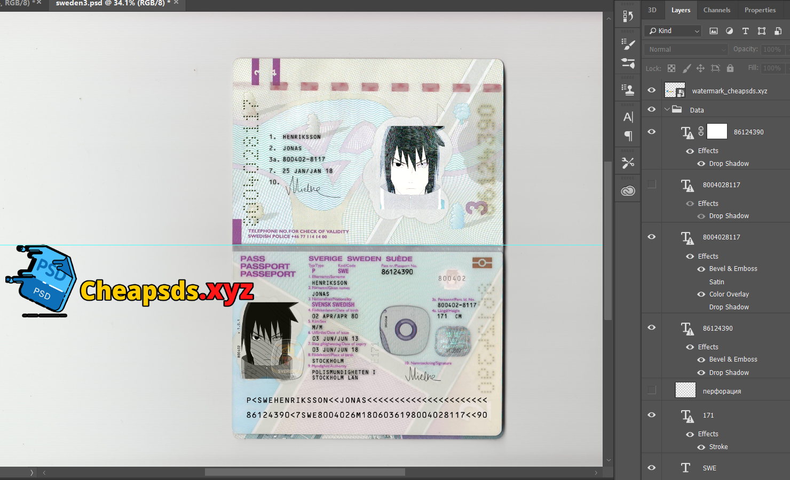This screenshot has height=480, width=790.
Task: Open the Paragraph panel icon
Action: coord(628,136)
